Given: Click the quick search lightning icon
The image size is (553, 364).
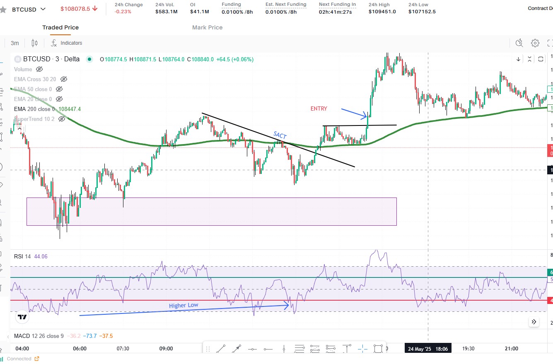Looking at the screenshot, I should [519, 43].
